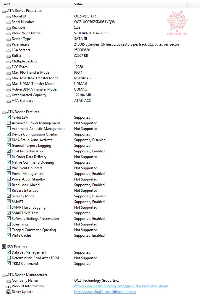This screenshot has height=295, width=201.
Task: Click the ATA Device Properties group icon
Action: tap(4, 11)
